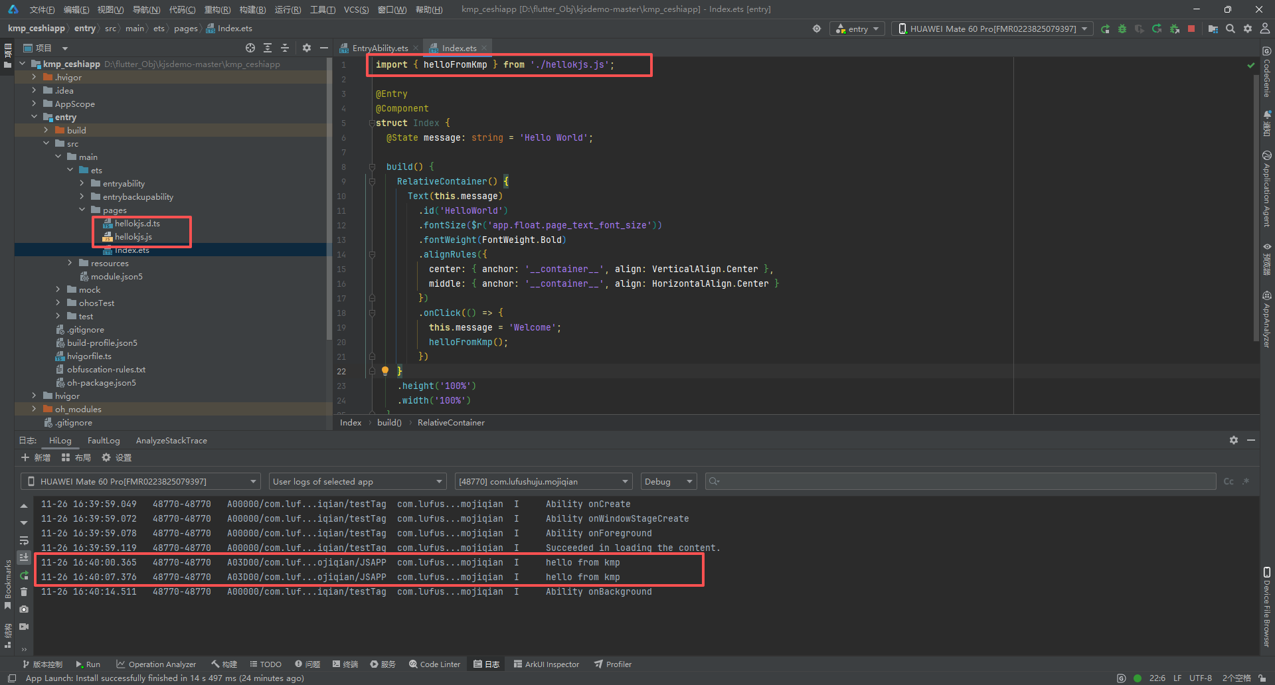This screenshot has width=1275, height=685.
Task: Open the Debug log level dropdown
Action: (x=669, y=481)
